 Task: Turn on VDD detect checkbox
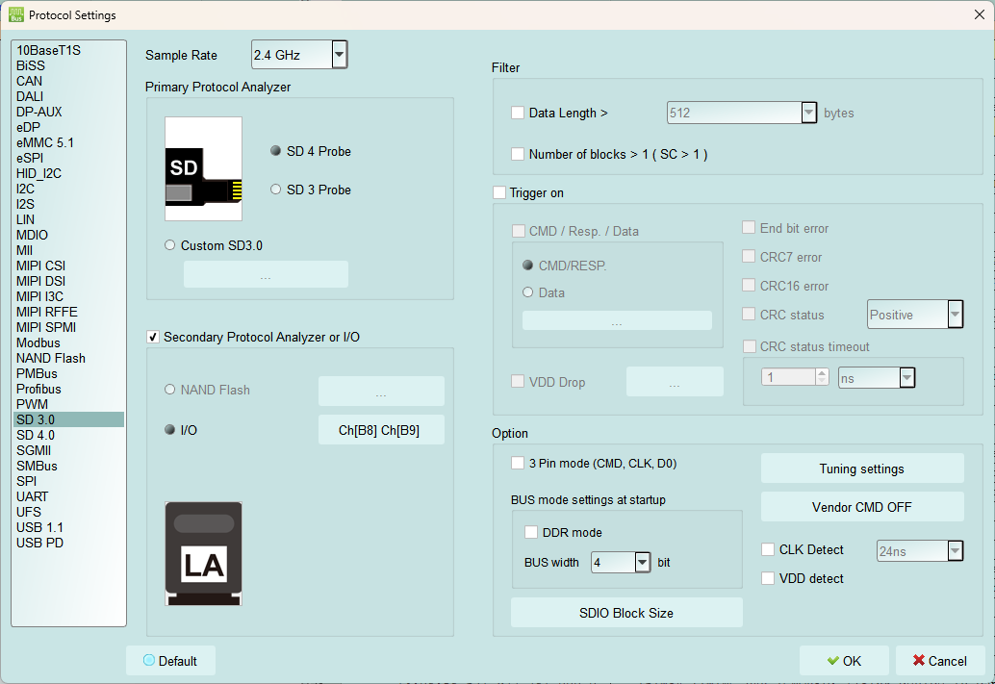[x=768, y=579]
